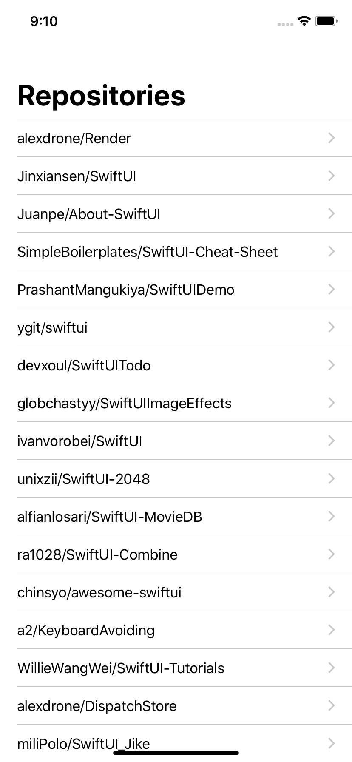Select ra1028/SwiftUI-Combine list item
Viewport: 352px width, 762px height.
click(x=97, y=554)
